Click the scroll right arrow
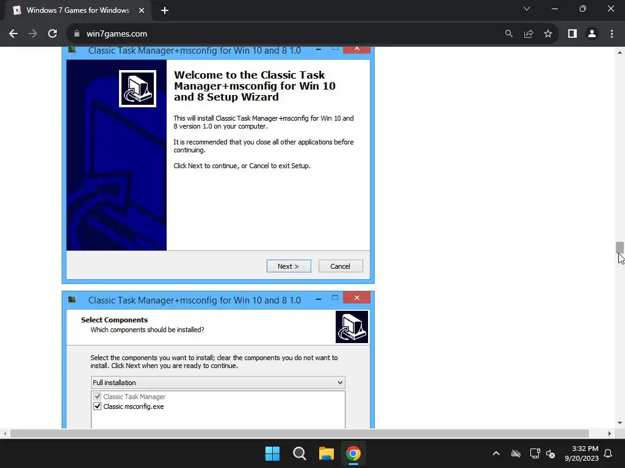This screenshot has height=468, width=625. (x=610, y=433)
